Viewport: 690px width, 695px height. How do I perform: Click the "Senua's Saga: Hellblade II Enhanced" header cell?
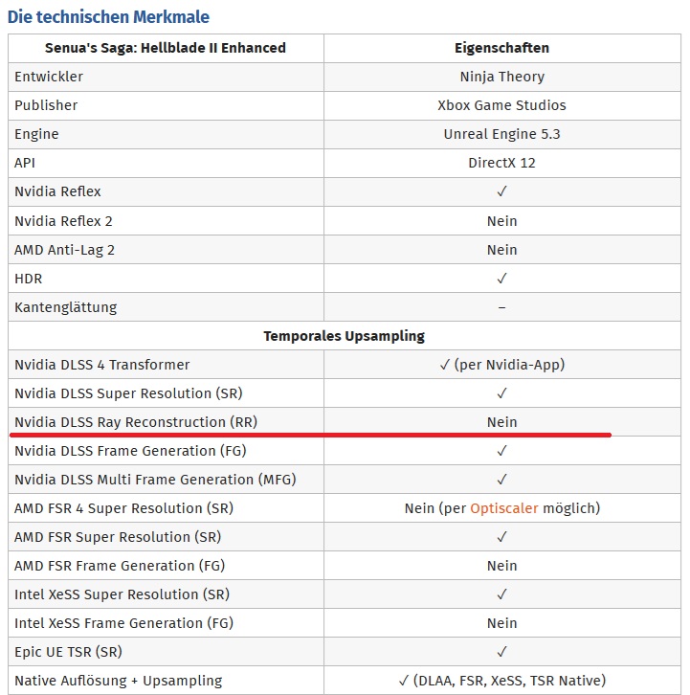[x=166, y=48]
